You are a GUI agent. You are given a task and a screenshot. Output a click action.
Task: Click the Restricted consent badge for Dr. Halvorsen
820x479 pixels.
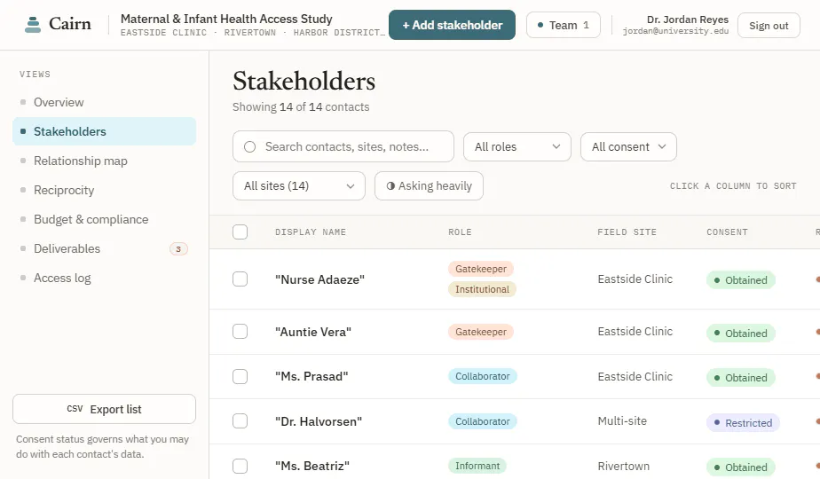point(743,422)
